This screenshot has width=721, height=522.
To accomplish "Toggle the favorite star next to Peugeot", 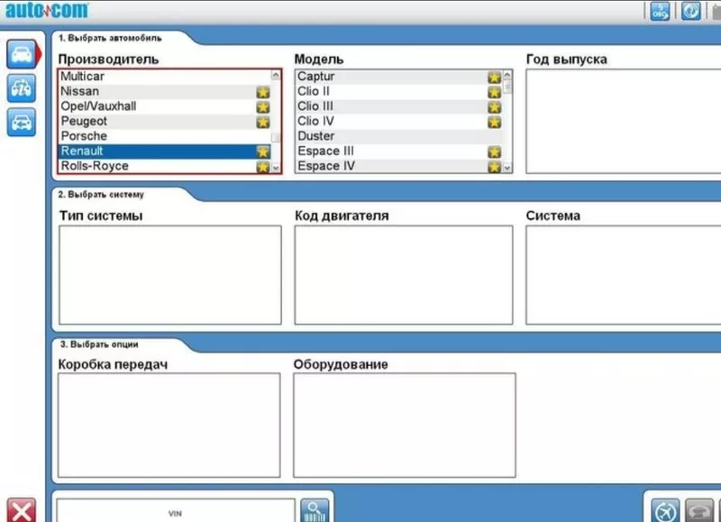I will (x=263, y=122).
